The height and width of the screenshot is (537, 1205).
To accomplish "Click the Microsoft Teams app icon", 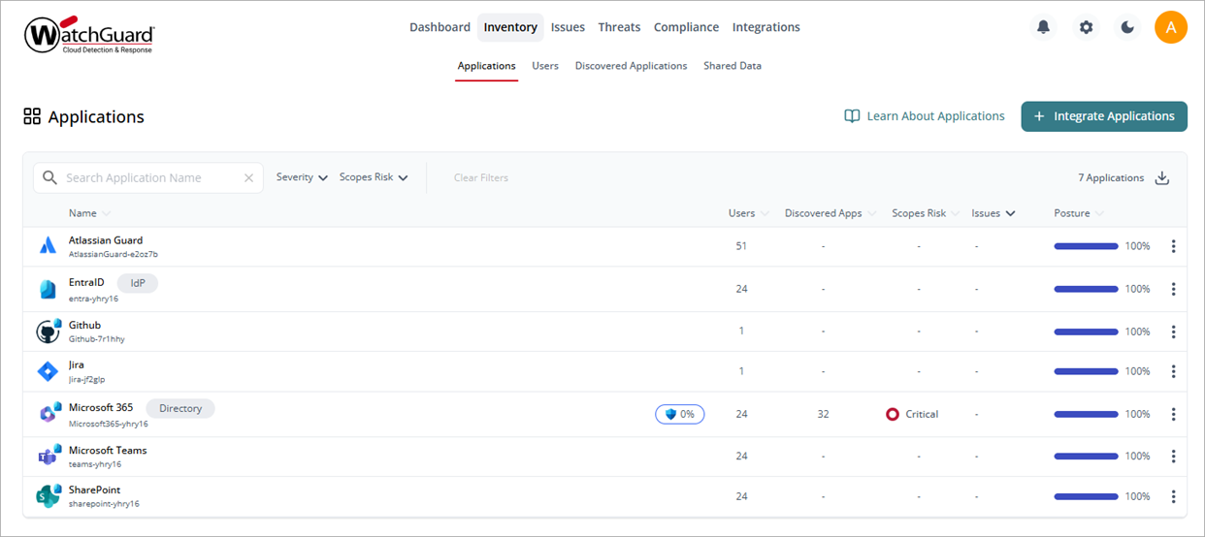I will [48, 456].
